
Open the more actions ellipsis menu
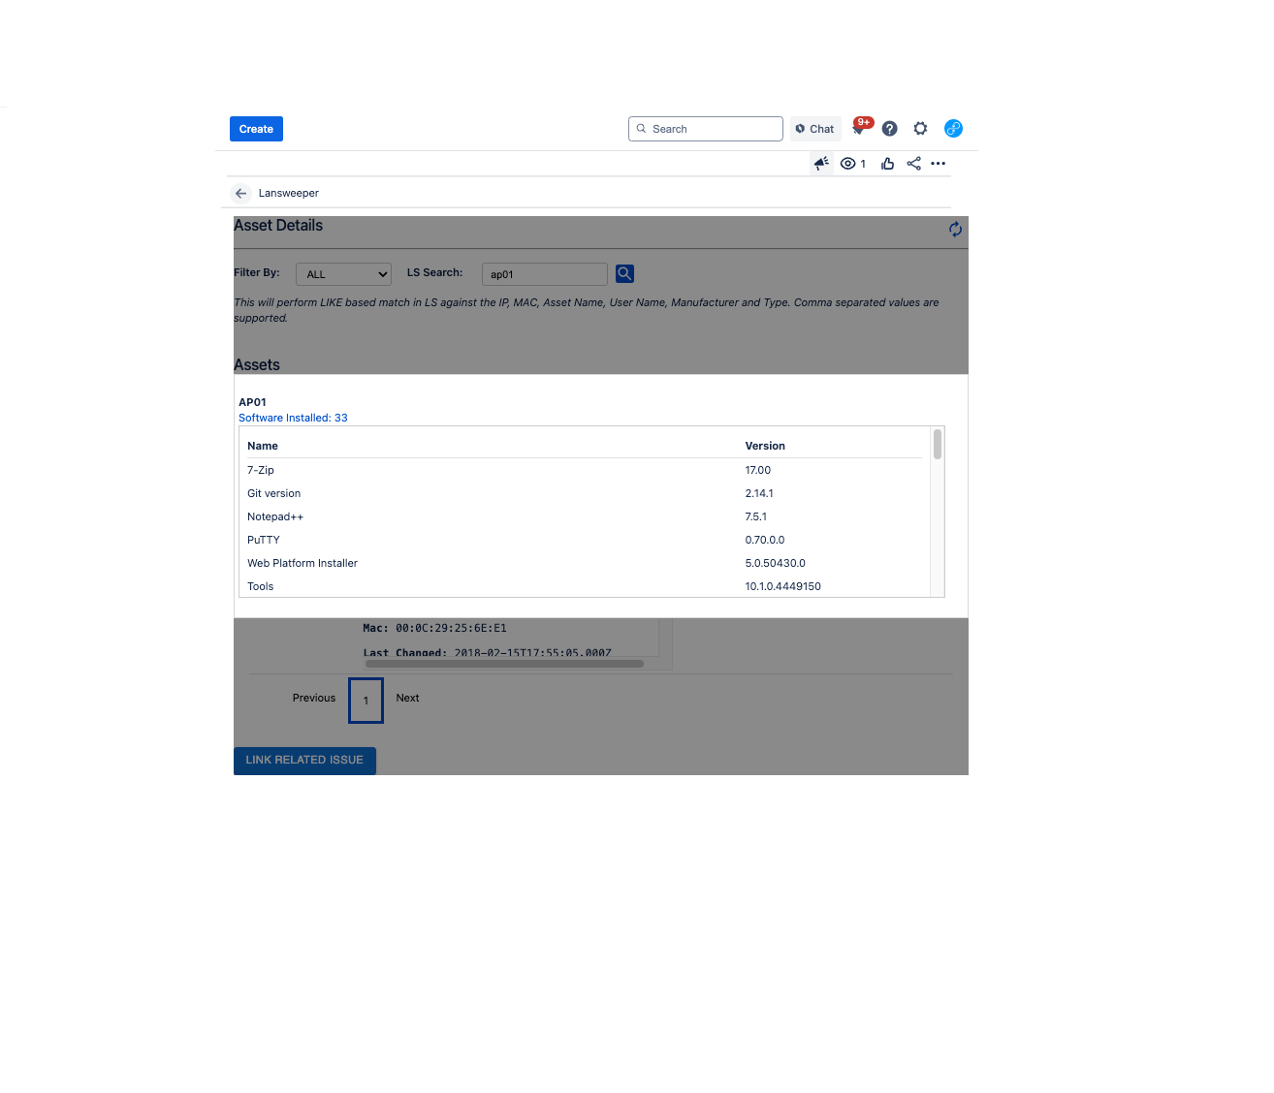click(939, 164)
